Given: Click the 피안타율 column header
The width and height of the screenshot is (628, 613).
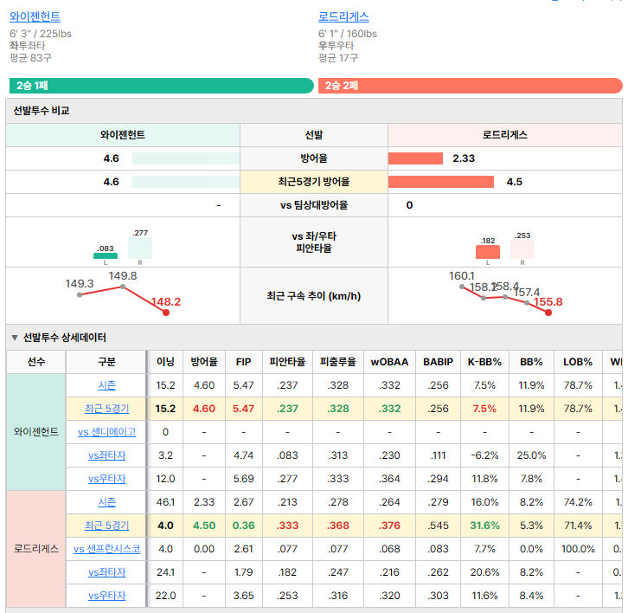Looking at the screenshot, I should coord(287,362).
